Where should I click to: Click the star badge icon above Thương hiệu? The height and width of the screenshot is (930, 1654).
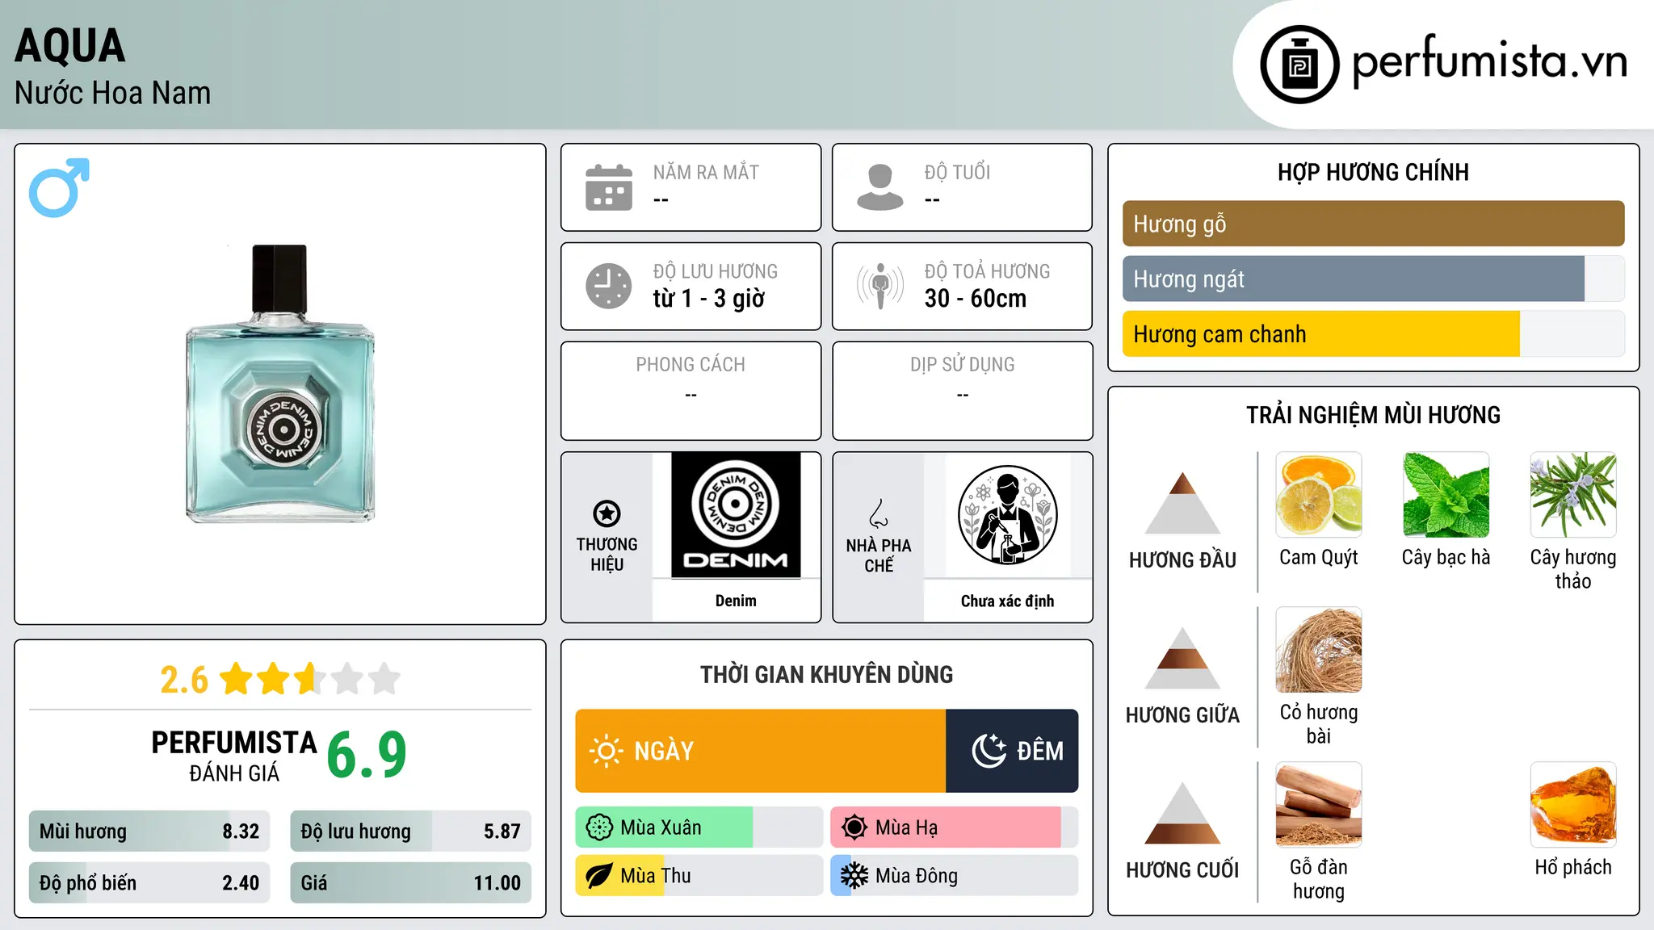click(x=607, y=513)
